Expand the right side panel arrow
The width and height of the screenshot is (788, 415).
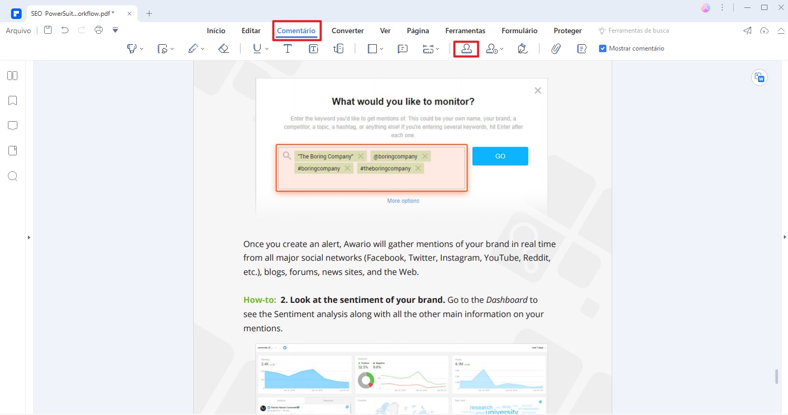point(785,237)
